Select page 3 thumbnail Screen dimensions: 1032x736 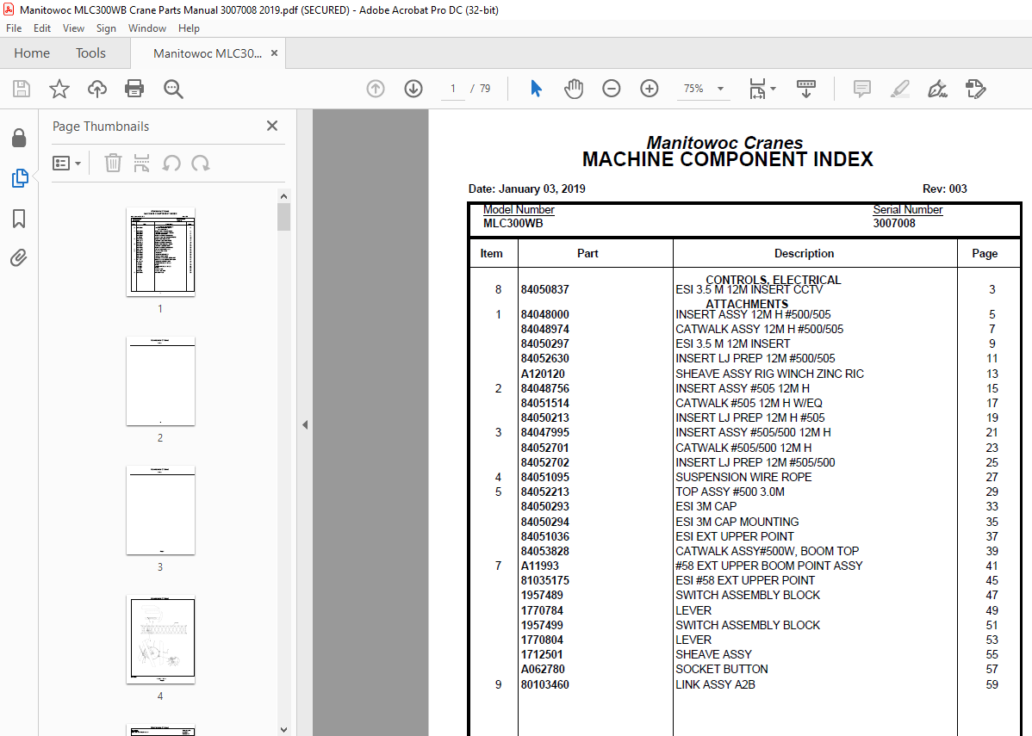click(160, 510)
